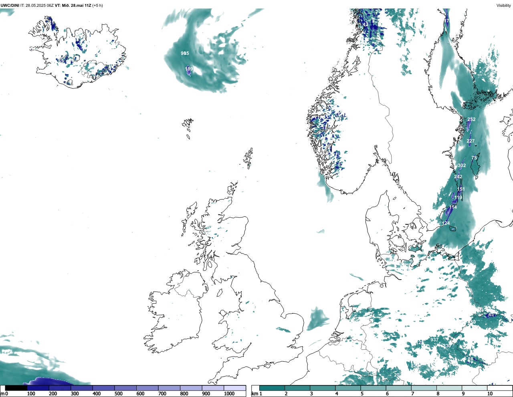Click the 'UWC/DINI' model title text
This screenshot has height=397, width=513.
coord(10,5)
